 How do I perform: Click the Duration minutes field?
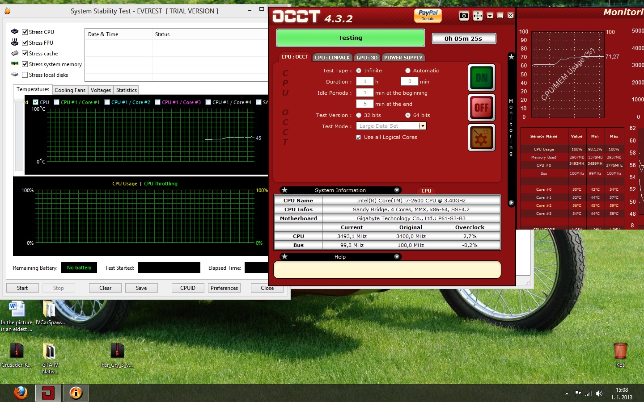pyautogui.click(x=410, y=82)
